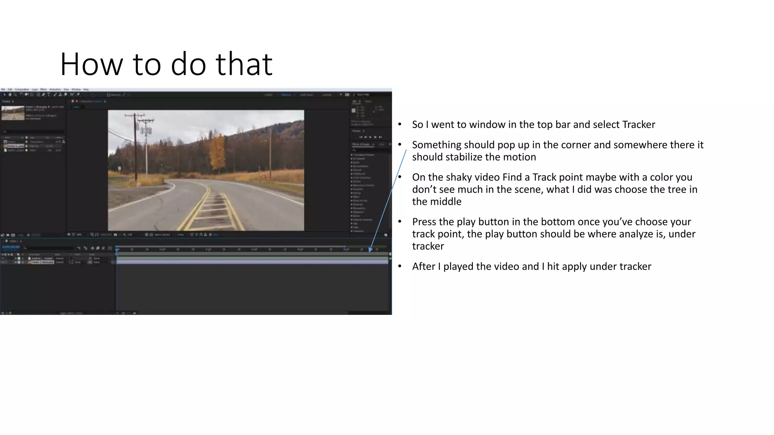Select the Type text tool

[49, 95]
